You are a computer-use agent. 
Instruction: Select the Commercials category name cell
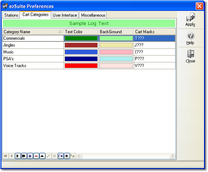click(33, 38)
